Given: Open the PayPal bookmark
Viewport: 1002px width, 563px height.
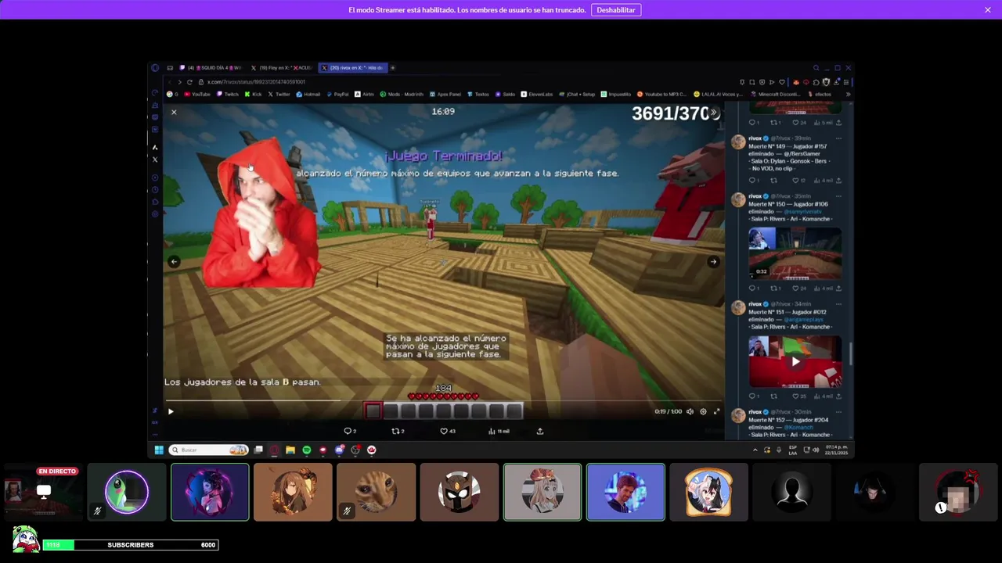Looking at the screenshot, I should pos(337,95).
